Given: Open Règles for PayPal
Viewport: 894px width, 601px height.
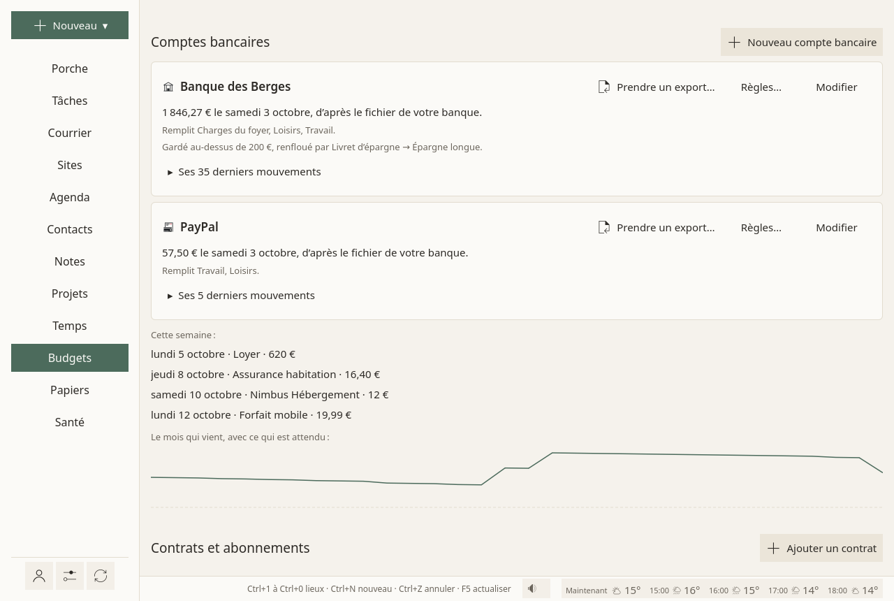Looking at the screenshot, I should pyautogui.click(x=761, y=228).
